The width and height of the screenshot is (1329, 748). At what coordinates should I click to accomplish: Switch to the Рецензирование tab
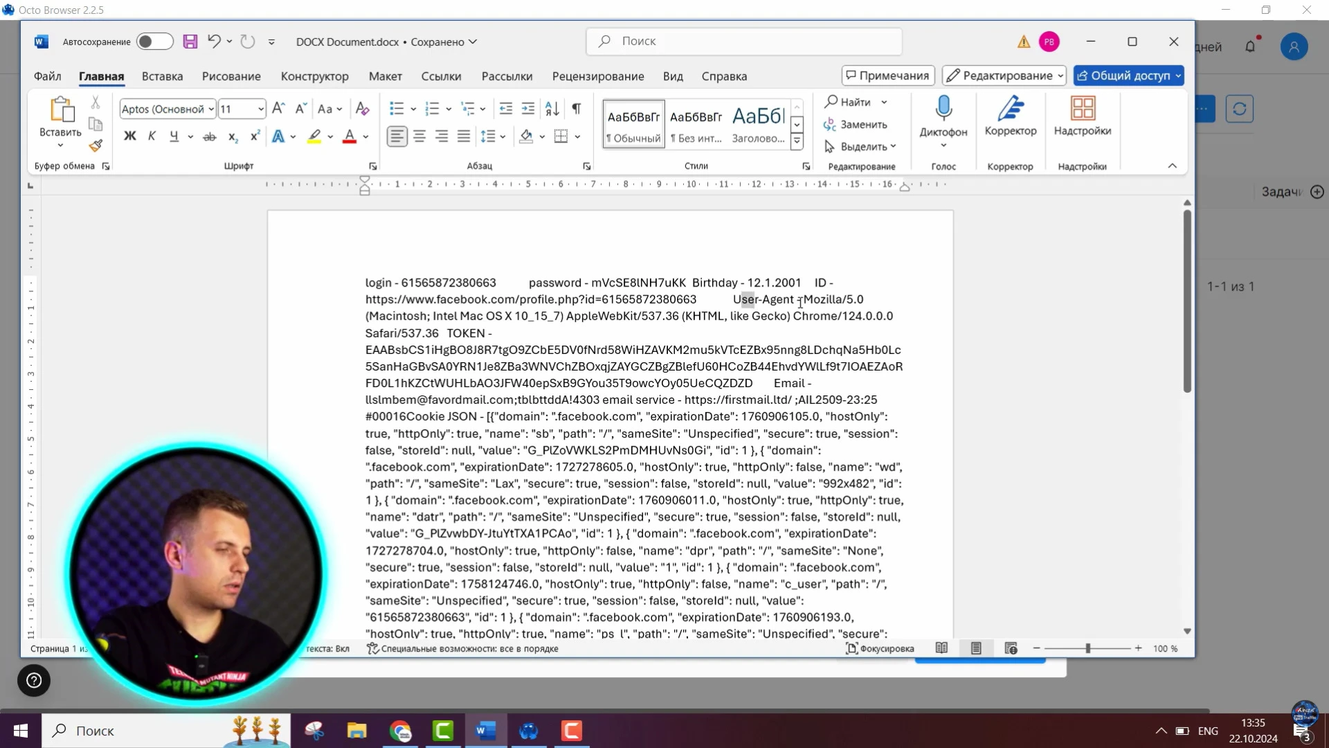tap(598, 76)
